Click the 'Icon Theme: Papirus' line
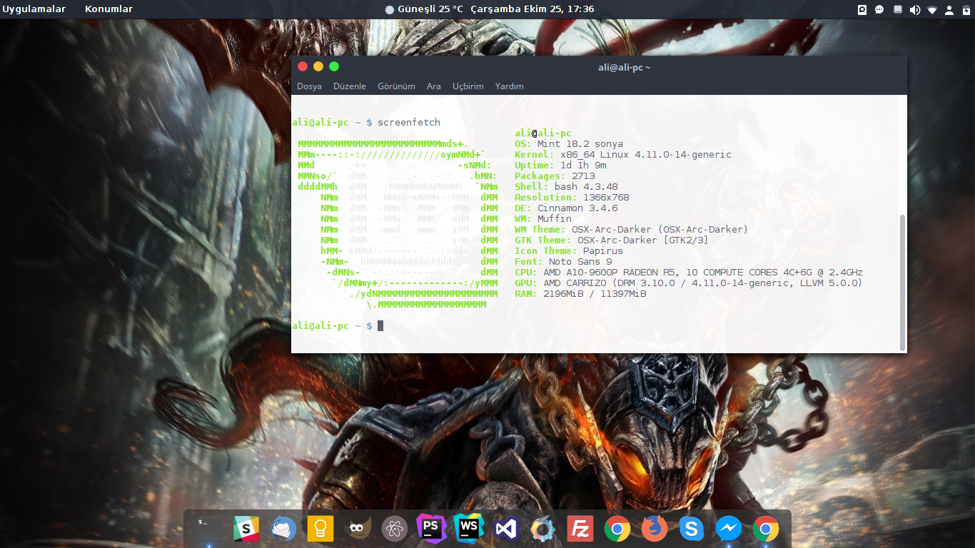Viewport: 975px width, 548px height. (x=569, y=251)
